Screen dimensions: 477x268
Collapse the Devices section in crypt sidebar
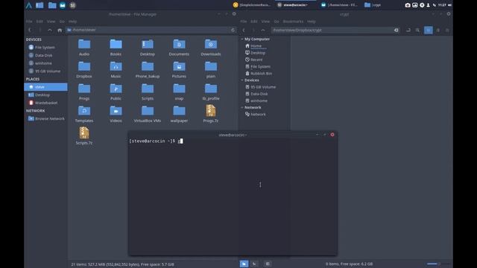tap(242, 80)
